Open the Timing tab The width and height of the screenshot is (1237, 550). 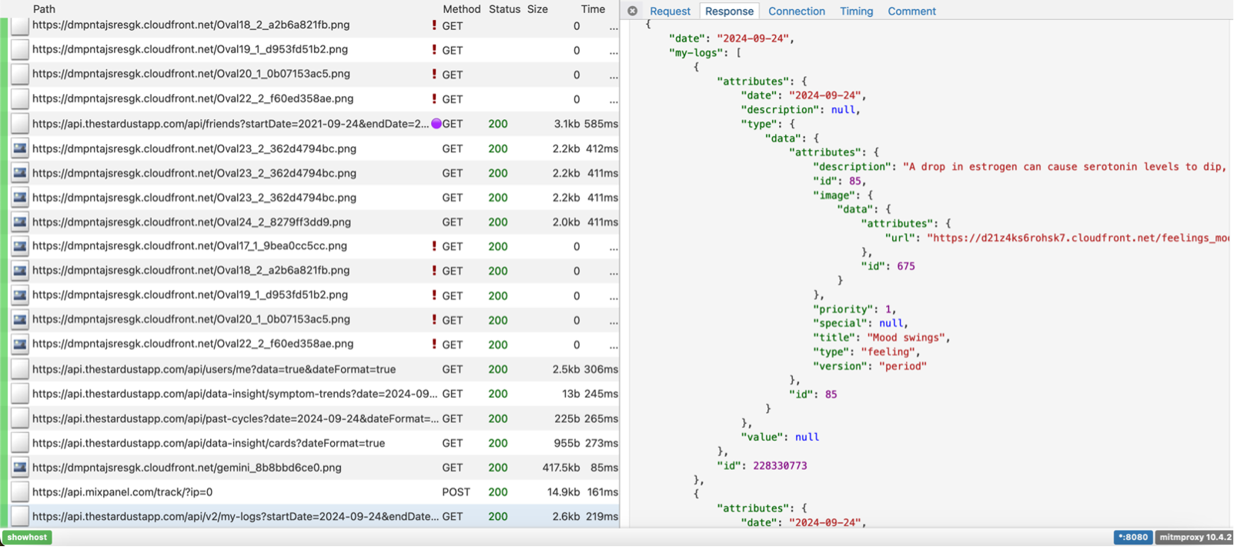856,11
